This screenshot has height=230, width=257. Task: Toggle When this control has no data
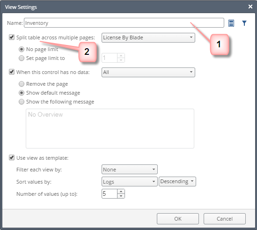12,72
